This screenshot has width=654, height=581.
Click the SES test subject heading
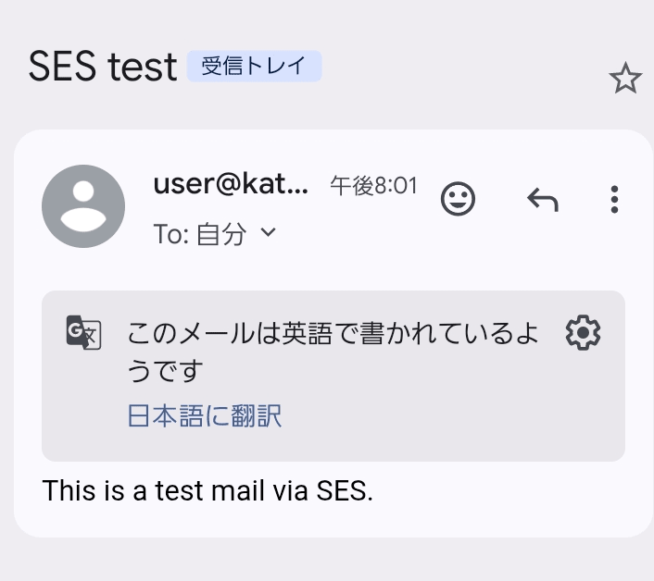pos(102,67)
